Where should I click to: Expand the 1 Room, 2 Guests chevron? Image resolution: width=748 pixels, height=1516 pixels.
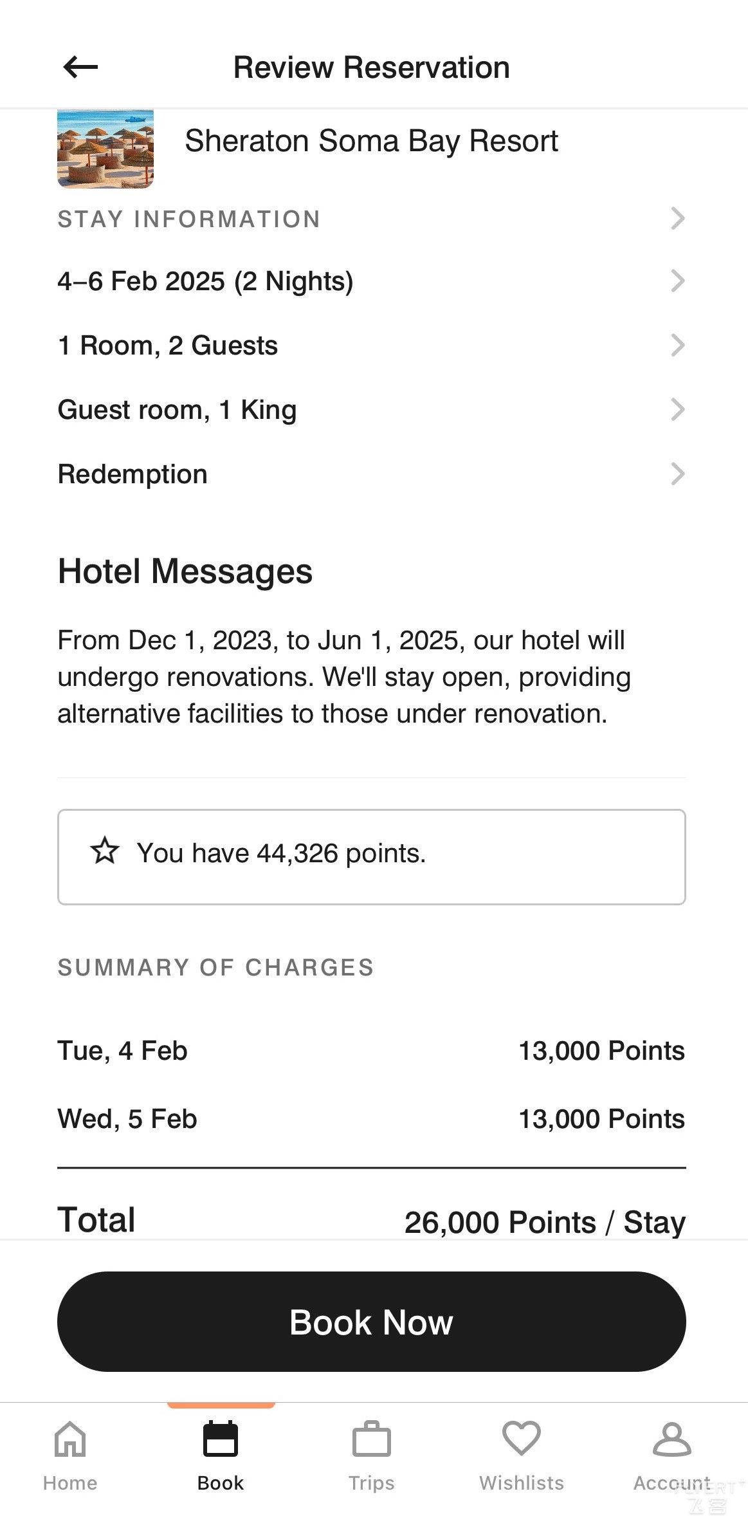click(677, 345)
